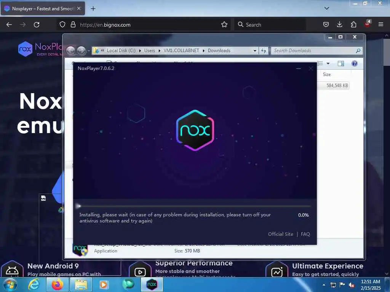The height and width of the screenshot is (292, 390).
Task: Click the Nox hexagon logo in installer
Action: click(x=195, y=130)
